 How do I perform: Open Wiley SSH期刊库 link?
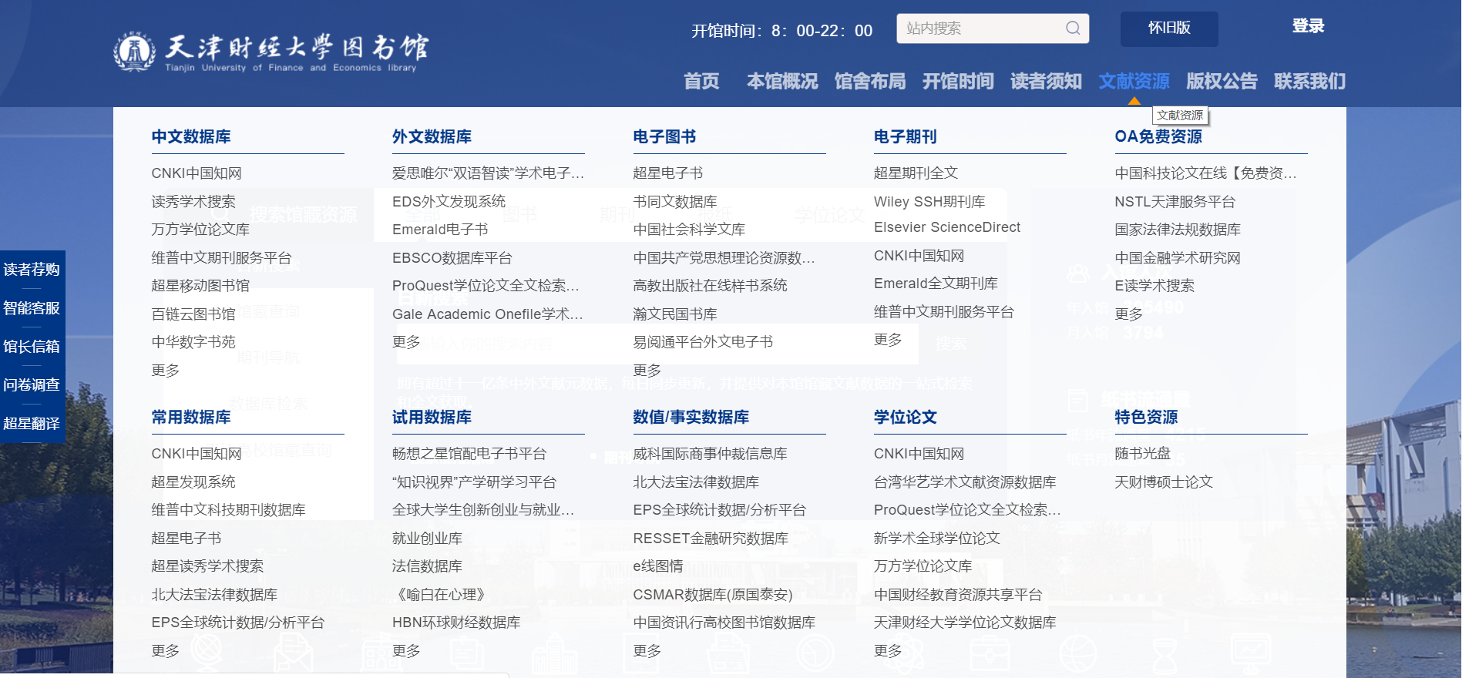click(x=929, y=201)
